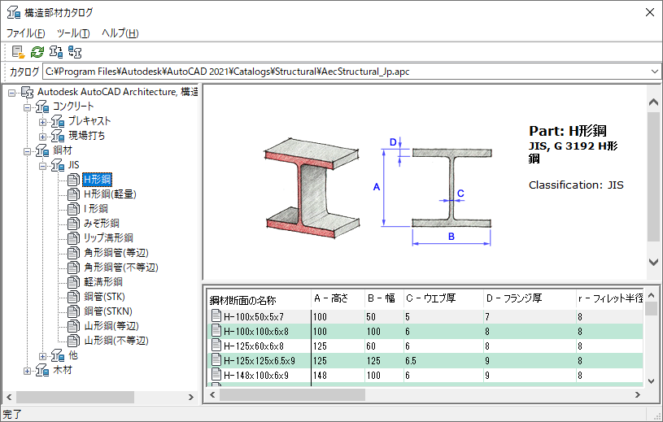The image size is (663, 422).
Task: Click the open catalog toolbar icon
Action: coord(18,52)
